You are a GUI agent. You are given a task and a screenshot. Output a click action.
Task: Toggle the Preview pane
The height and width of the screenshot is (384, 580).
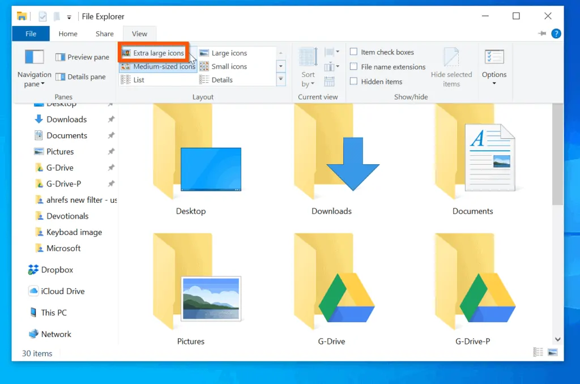(x=82, y=57)
